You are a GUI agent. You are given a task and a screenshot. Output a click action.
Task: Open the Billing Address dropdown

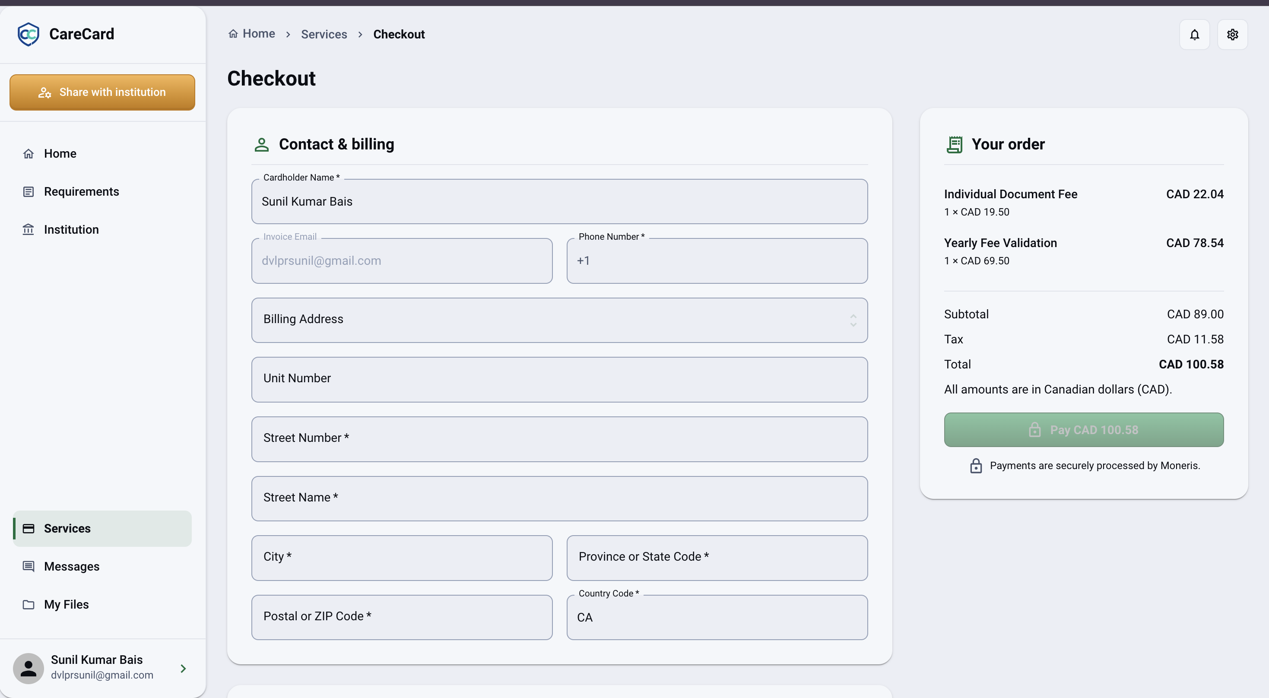tap(559, 320)
